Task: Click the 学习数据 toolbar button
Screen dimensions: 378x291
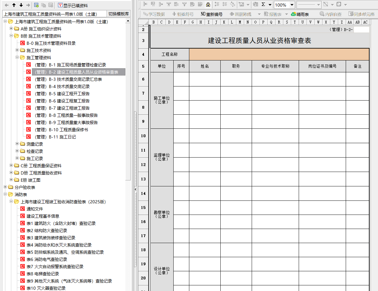Action: [154, 14]
